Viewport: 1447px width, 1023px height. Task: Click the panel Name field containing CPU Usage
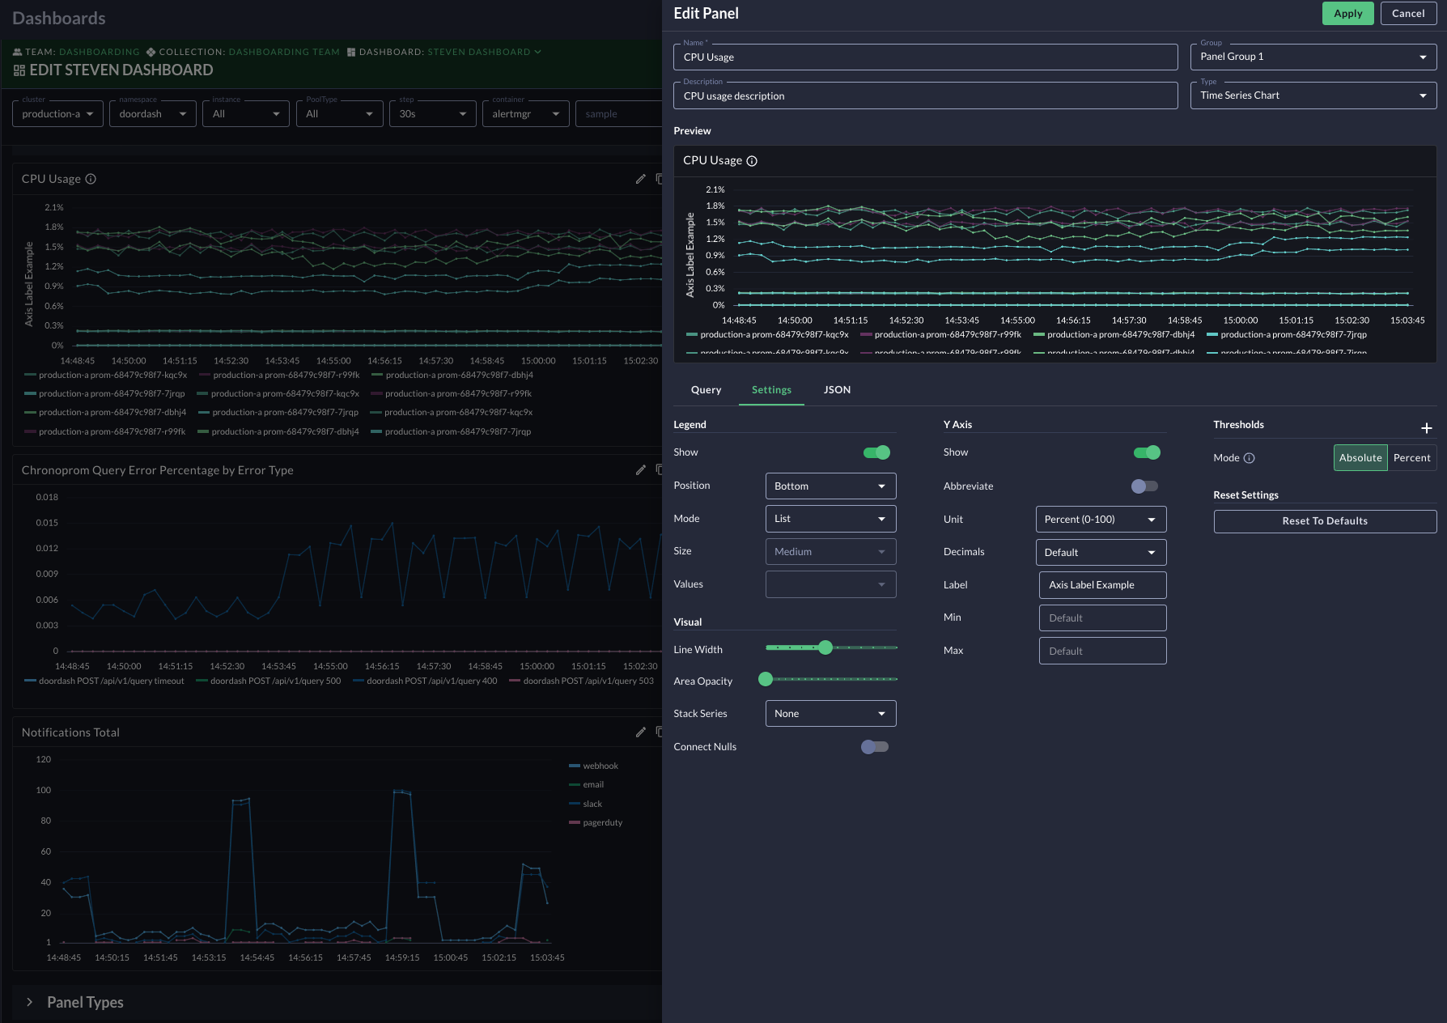point(925,57)
